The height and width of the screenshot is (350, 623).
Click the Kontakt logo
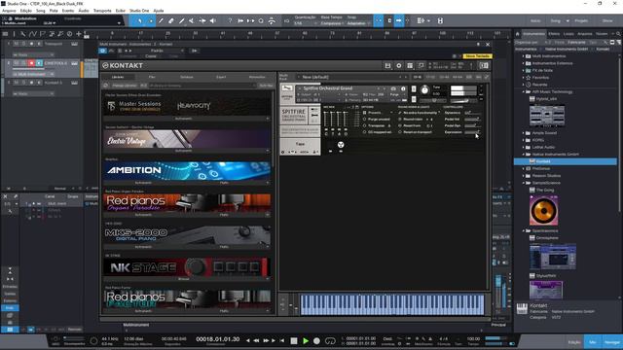(x=123, y=65)
